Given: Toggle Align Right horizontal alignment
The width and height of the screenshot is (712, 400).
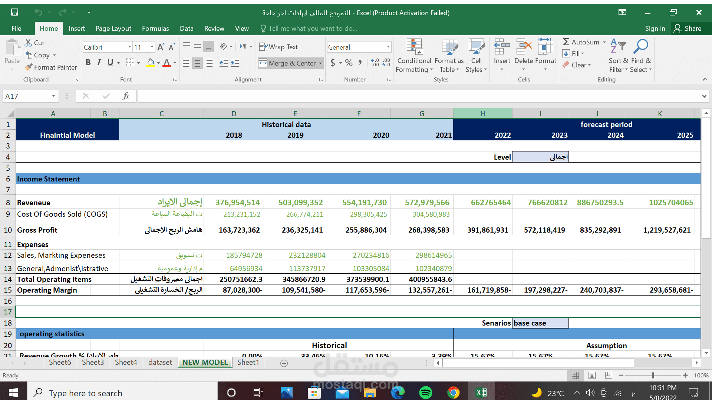Looking at the screenshot, I should [x=209, y=63].
